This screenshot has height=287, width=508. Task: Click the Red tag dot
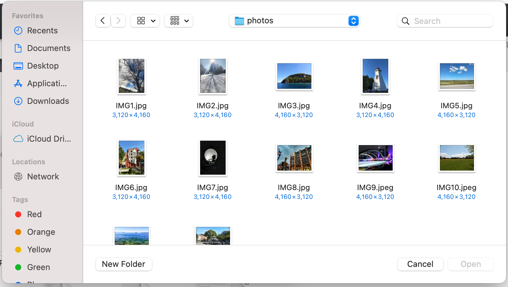[18, 214]
